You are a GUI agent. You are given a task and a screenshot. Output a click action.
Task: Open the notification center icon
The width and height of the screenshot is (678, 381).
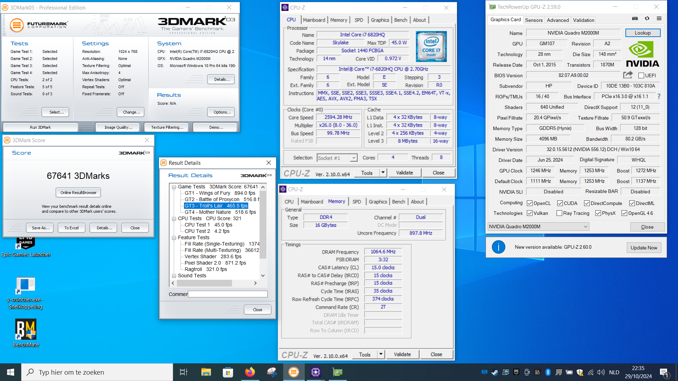[x=664, y=373]
